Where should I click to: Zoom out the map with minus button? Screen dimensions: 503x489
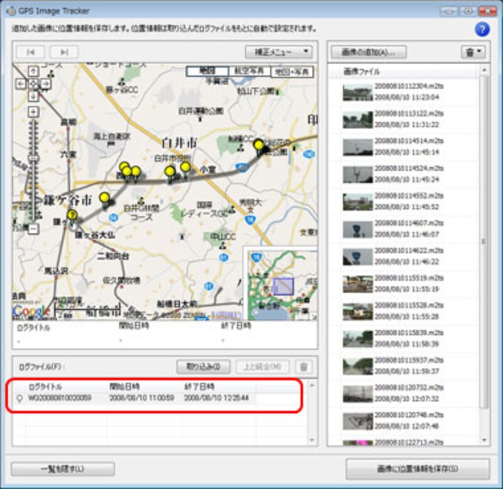coord(34,229)
